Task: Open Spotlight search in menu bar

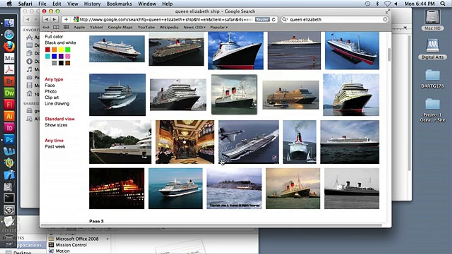Action: point(443,4)
